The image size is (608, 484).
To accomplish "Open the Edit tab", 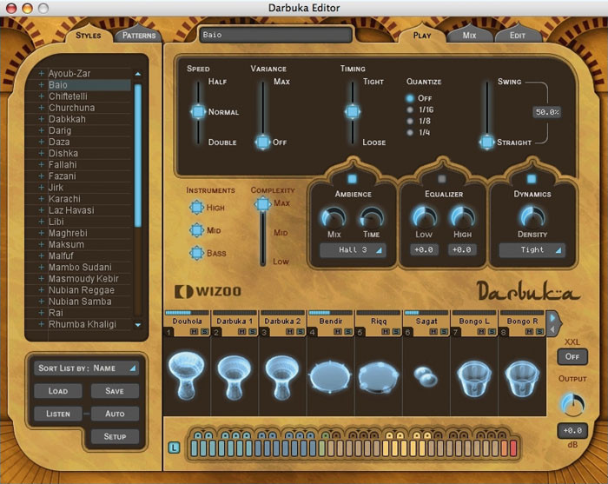I will pos(518,36).
